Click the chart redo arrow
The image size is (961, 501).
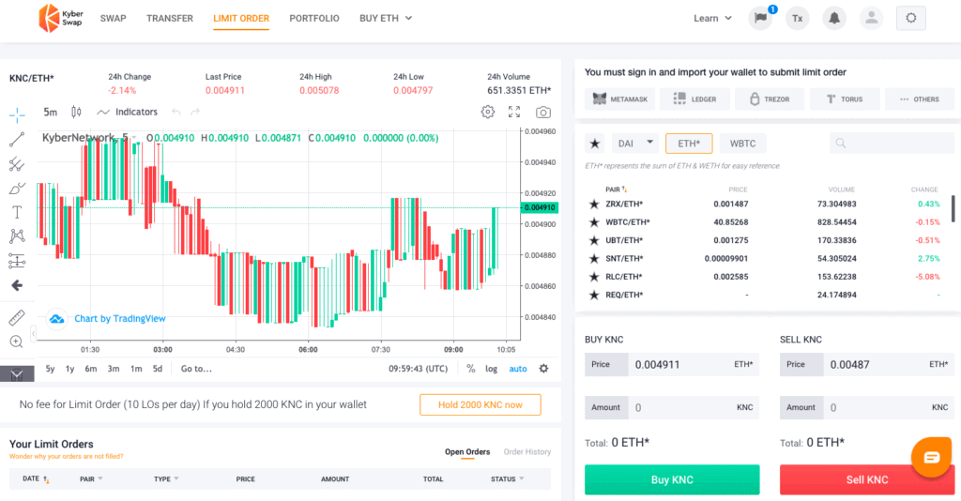coord(195,112)
